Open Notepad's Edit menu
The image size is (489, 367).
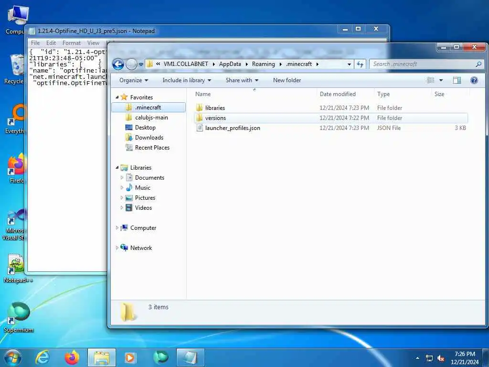(51, 43)
